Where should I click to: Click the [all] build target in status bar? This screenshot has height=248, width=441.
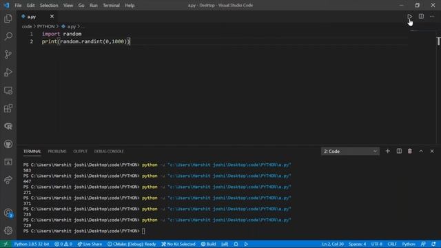225,244
